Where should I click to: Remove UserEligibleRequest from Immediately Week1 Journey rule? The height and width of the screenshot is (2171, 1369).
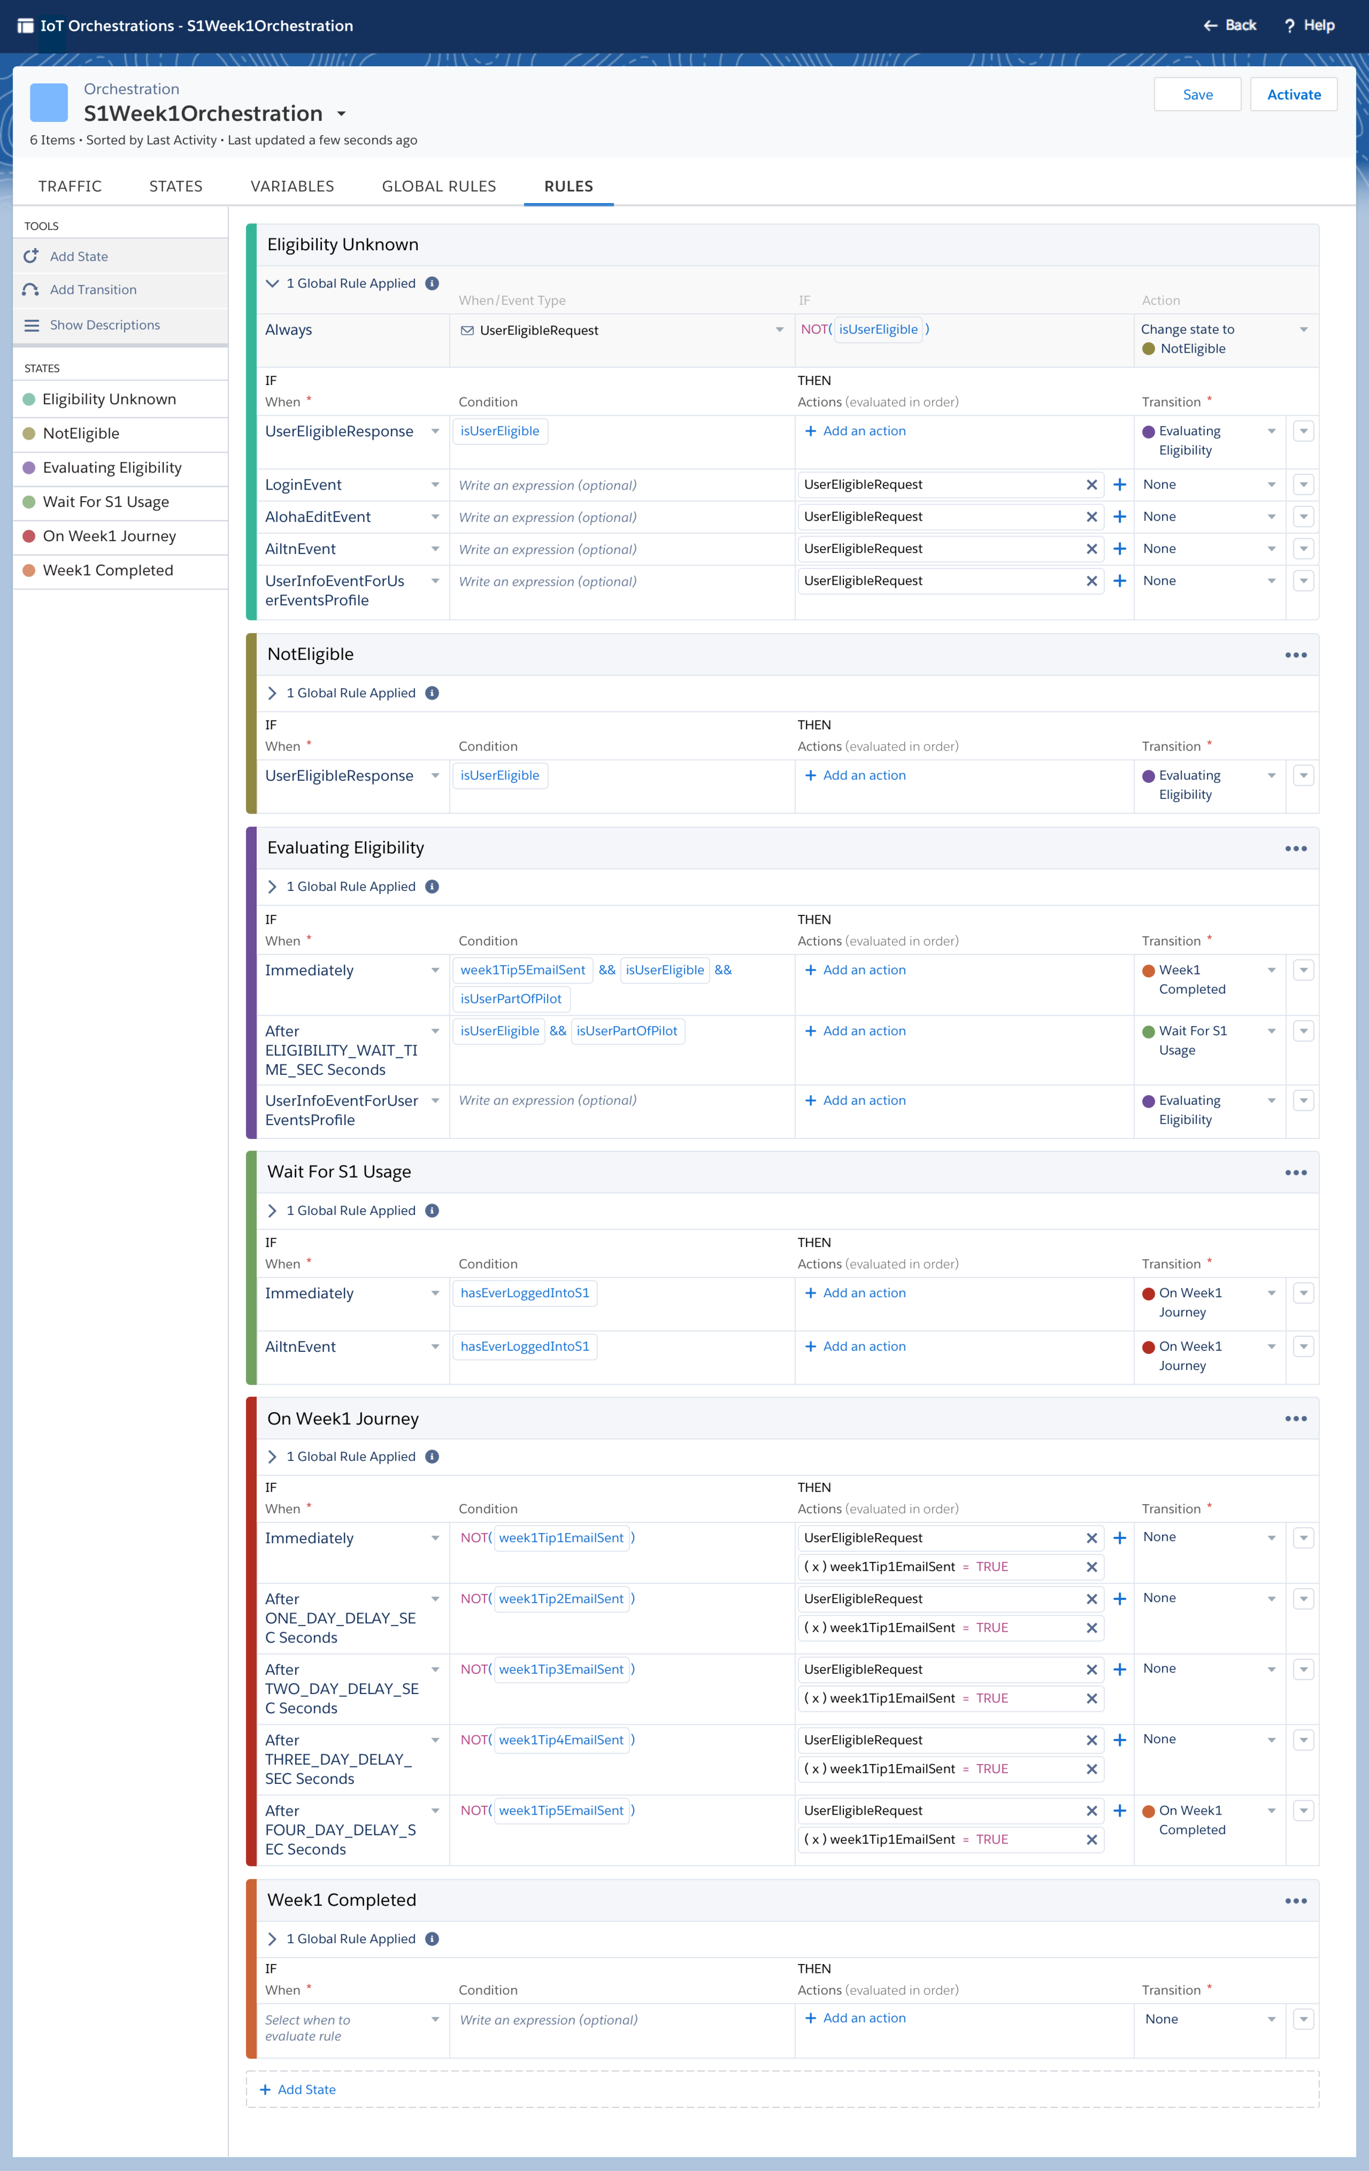tap(1091, 1538)
